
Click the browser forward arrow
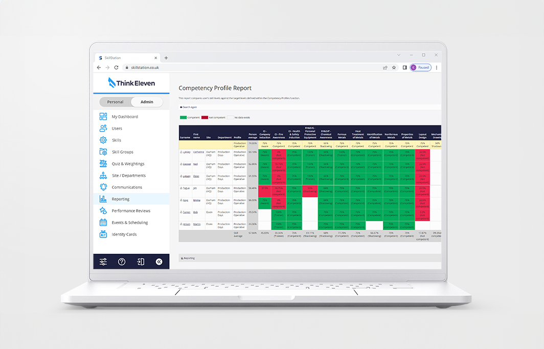107,68
